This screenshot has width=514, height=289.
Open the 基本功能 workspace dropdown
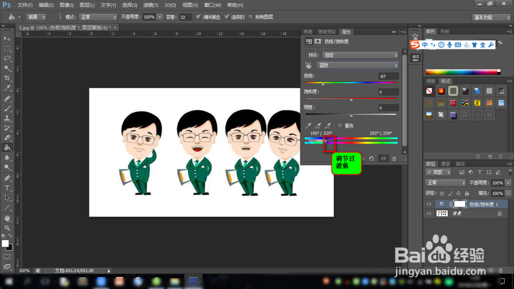(x=491, y=17)
